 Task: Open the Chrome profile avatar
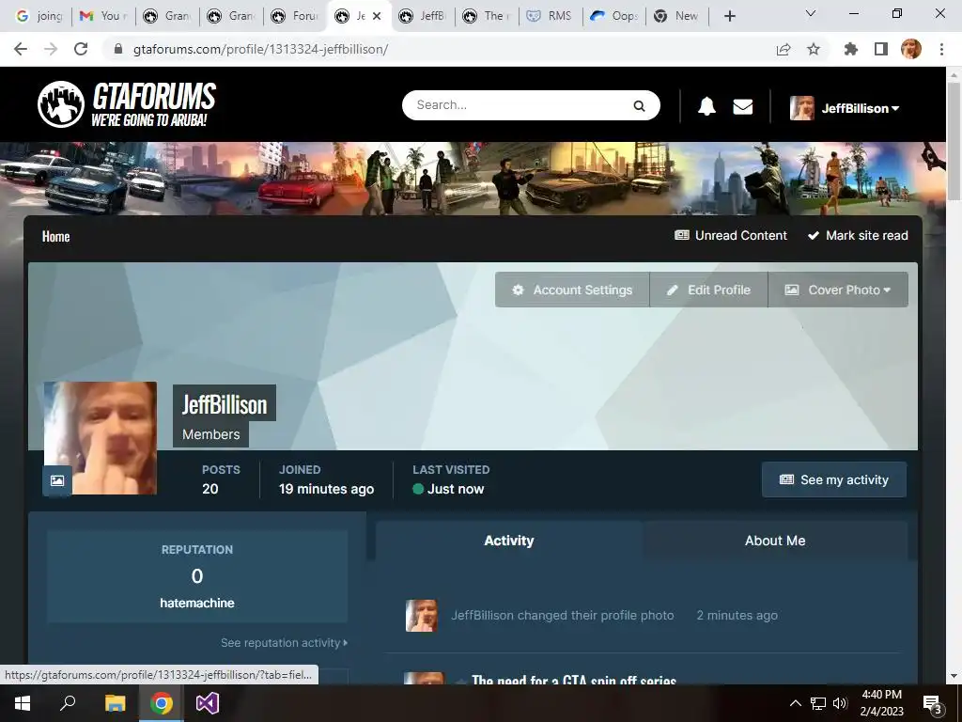click(x=911, y=49)
